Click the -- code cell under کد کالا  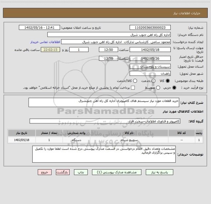click(182, 140)
